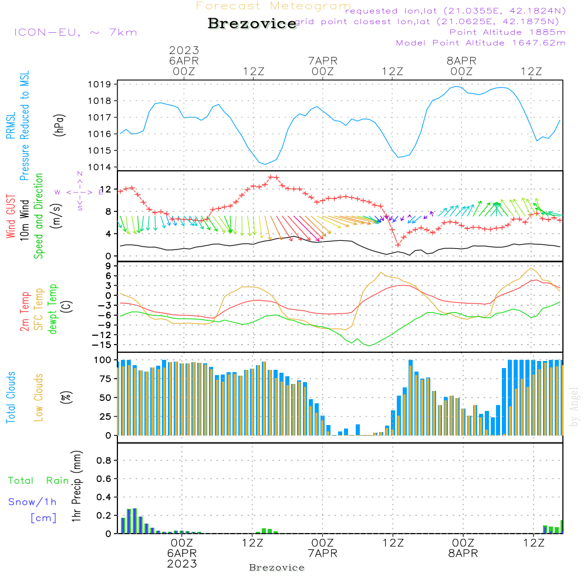Click the '10m Wind' axis label

[24, 220]
